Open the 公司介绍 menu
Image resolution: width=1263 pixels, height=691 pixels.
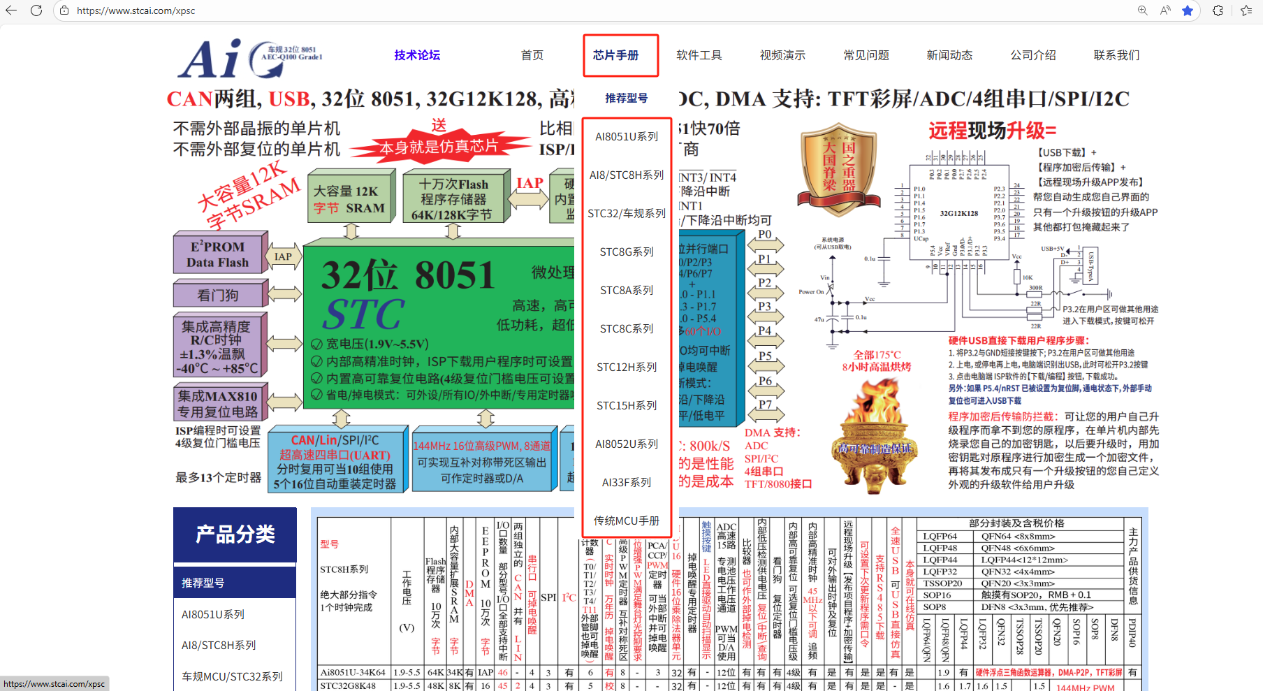click(x=1033, y=55)
